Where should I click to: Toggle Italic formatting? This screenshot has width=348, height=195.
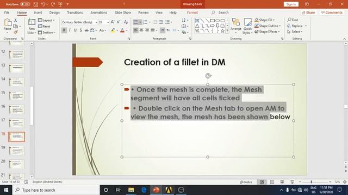click(x=70, y=30)
